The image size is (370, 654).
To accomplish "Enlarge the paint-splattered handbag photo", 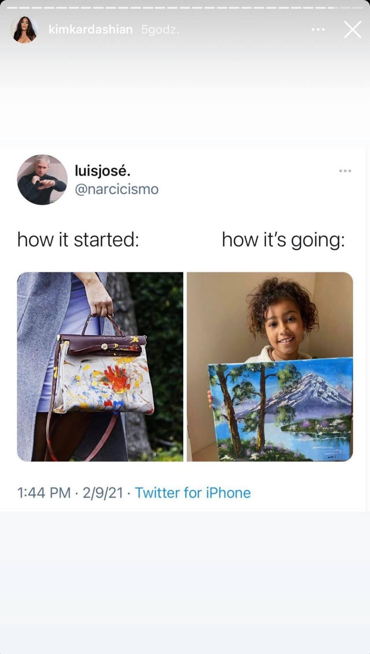I will 100,366.
